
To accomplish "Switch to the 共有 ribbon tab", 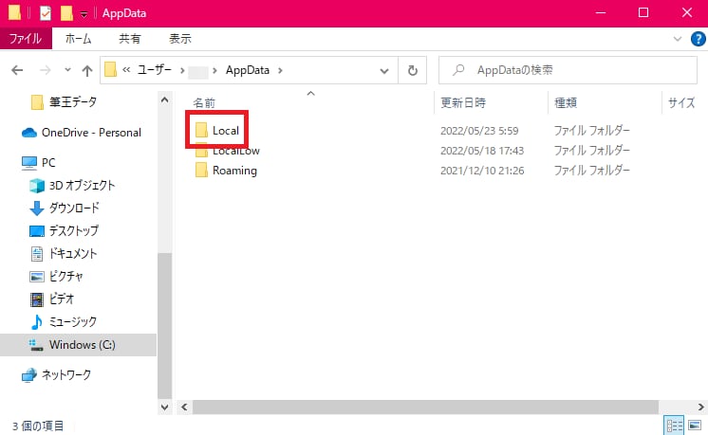I will pos(130,39).
